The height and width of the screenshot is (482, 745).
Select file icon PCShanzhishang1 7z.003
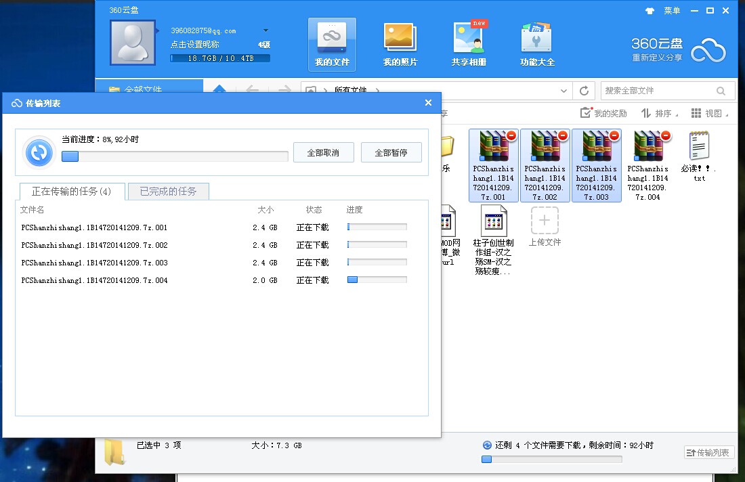[596, 165]
